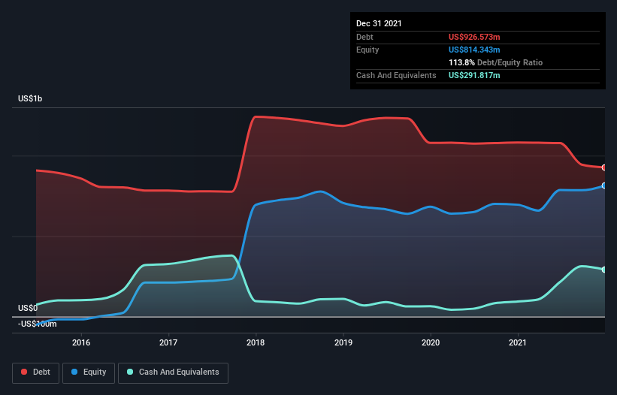Click the 113.8% Debt/Equity Ratio text
Viewport: 617px width, 395px height.
tap(495, 62)
